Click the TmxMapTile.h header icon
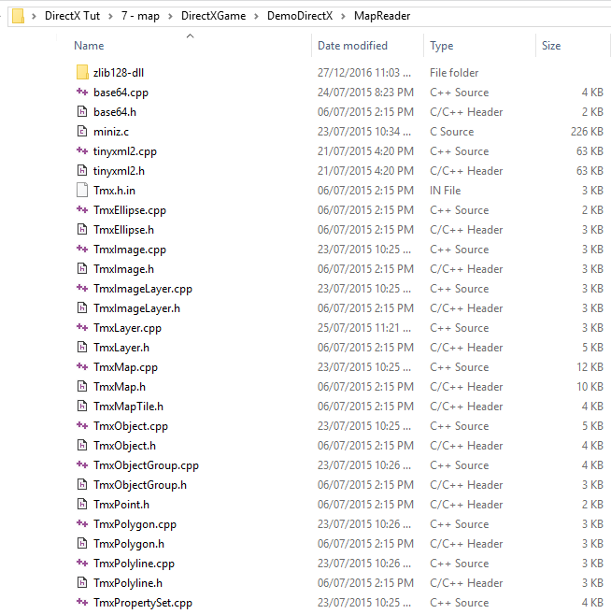The height and width of the screenshot is (614, 611). (x=82, y=407)
